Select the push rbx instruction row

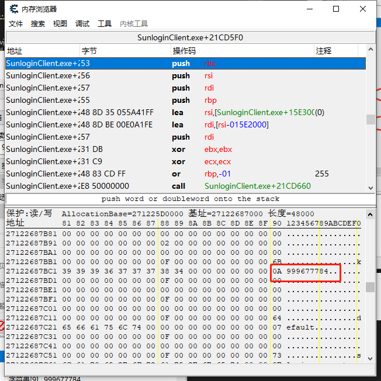[186, 64]
